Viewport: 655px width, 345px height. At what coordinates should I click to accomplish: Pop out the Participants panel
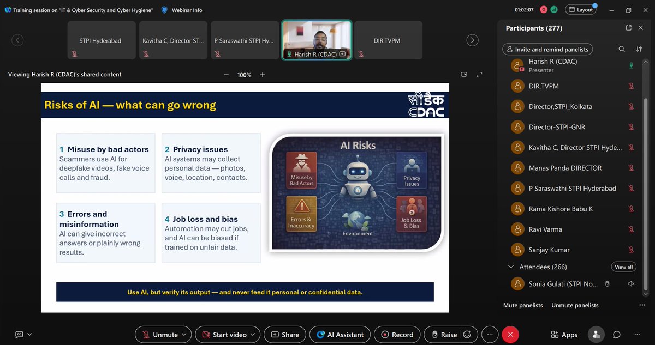(x=628, y=28)
